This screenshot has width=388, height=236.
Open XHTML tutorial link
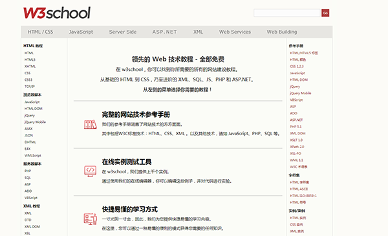point(30,67)
